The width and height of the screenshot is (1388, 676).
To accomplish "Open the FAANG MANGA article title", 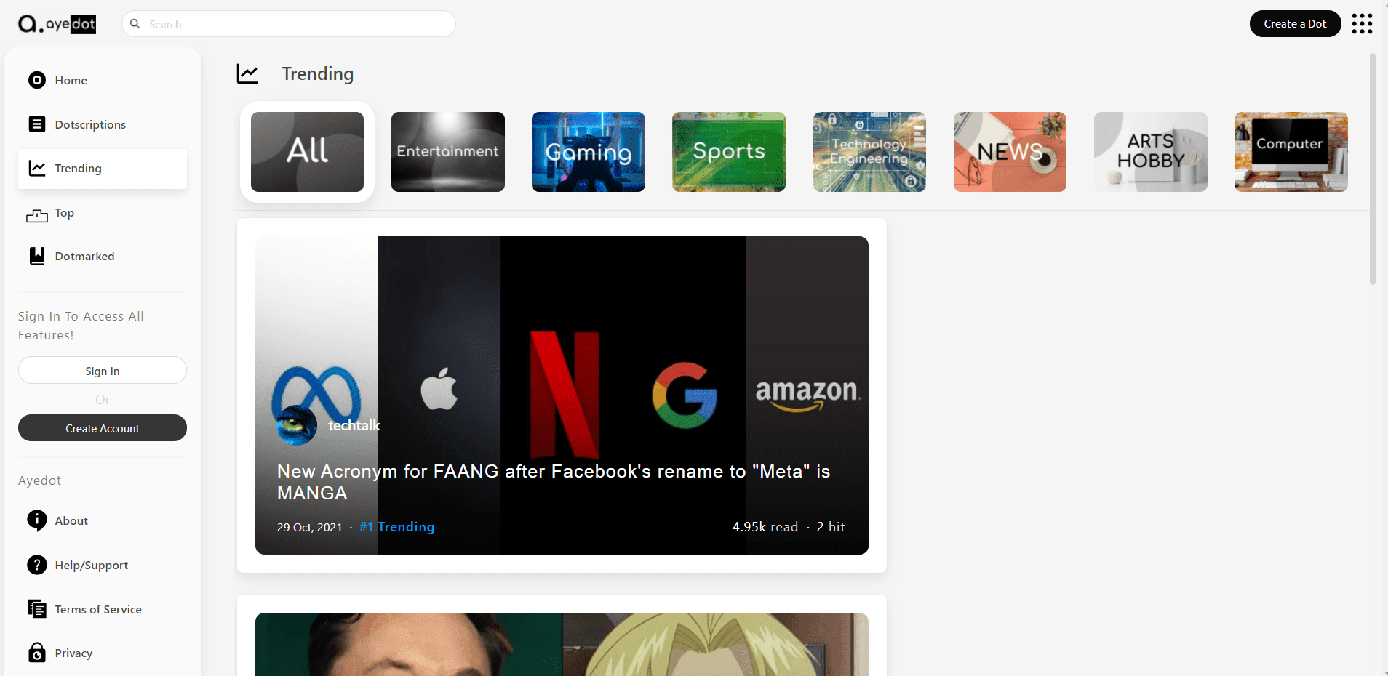I will tap(554, 482).
